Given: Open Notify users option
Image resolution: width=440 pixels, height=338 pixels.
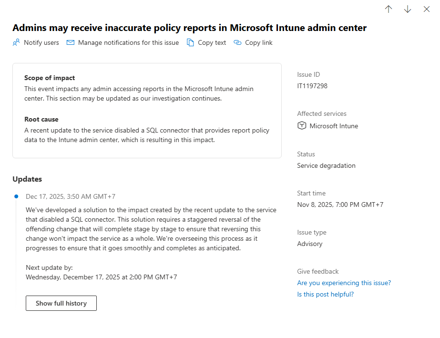Looking at the screenshot, I should pyautogui.click(x=41, y=42).
